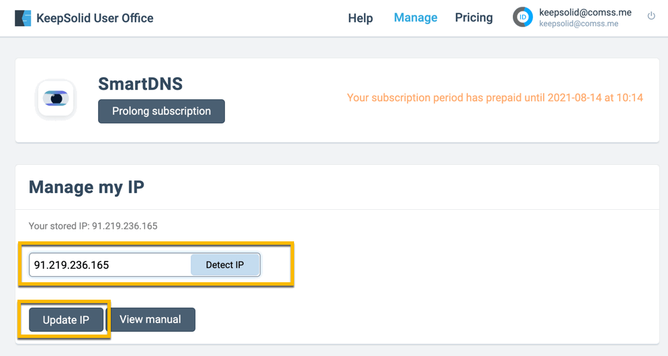Open the View manual button
The width and height of the screenshot is (668, 356).
tap(150, 320)
